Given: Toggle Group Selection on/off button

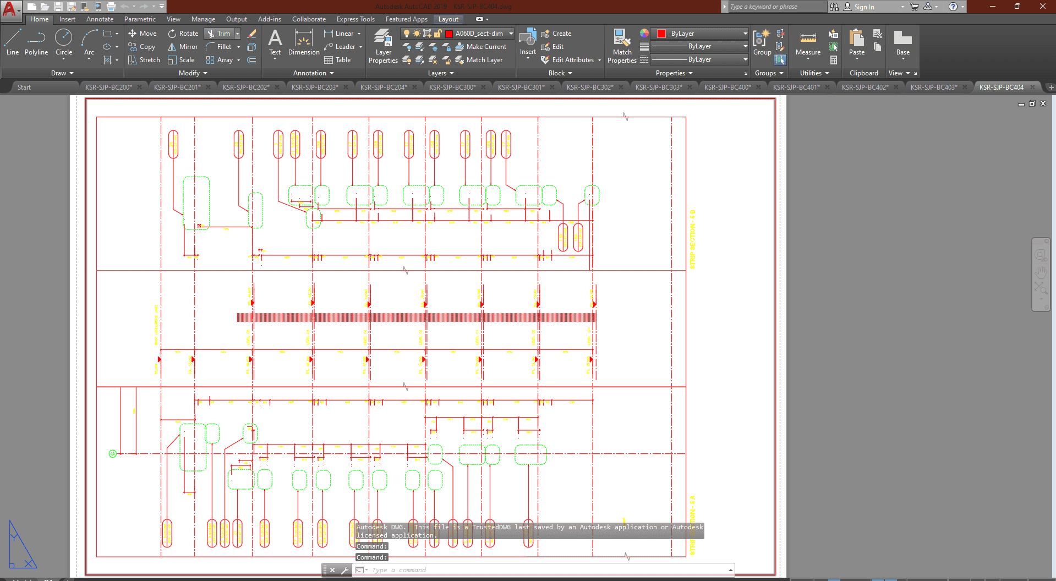Looking at the screenshot, I should (x=780, y=60).
